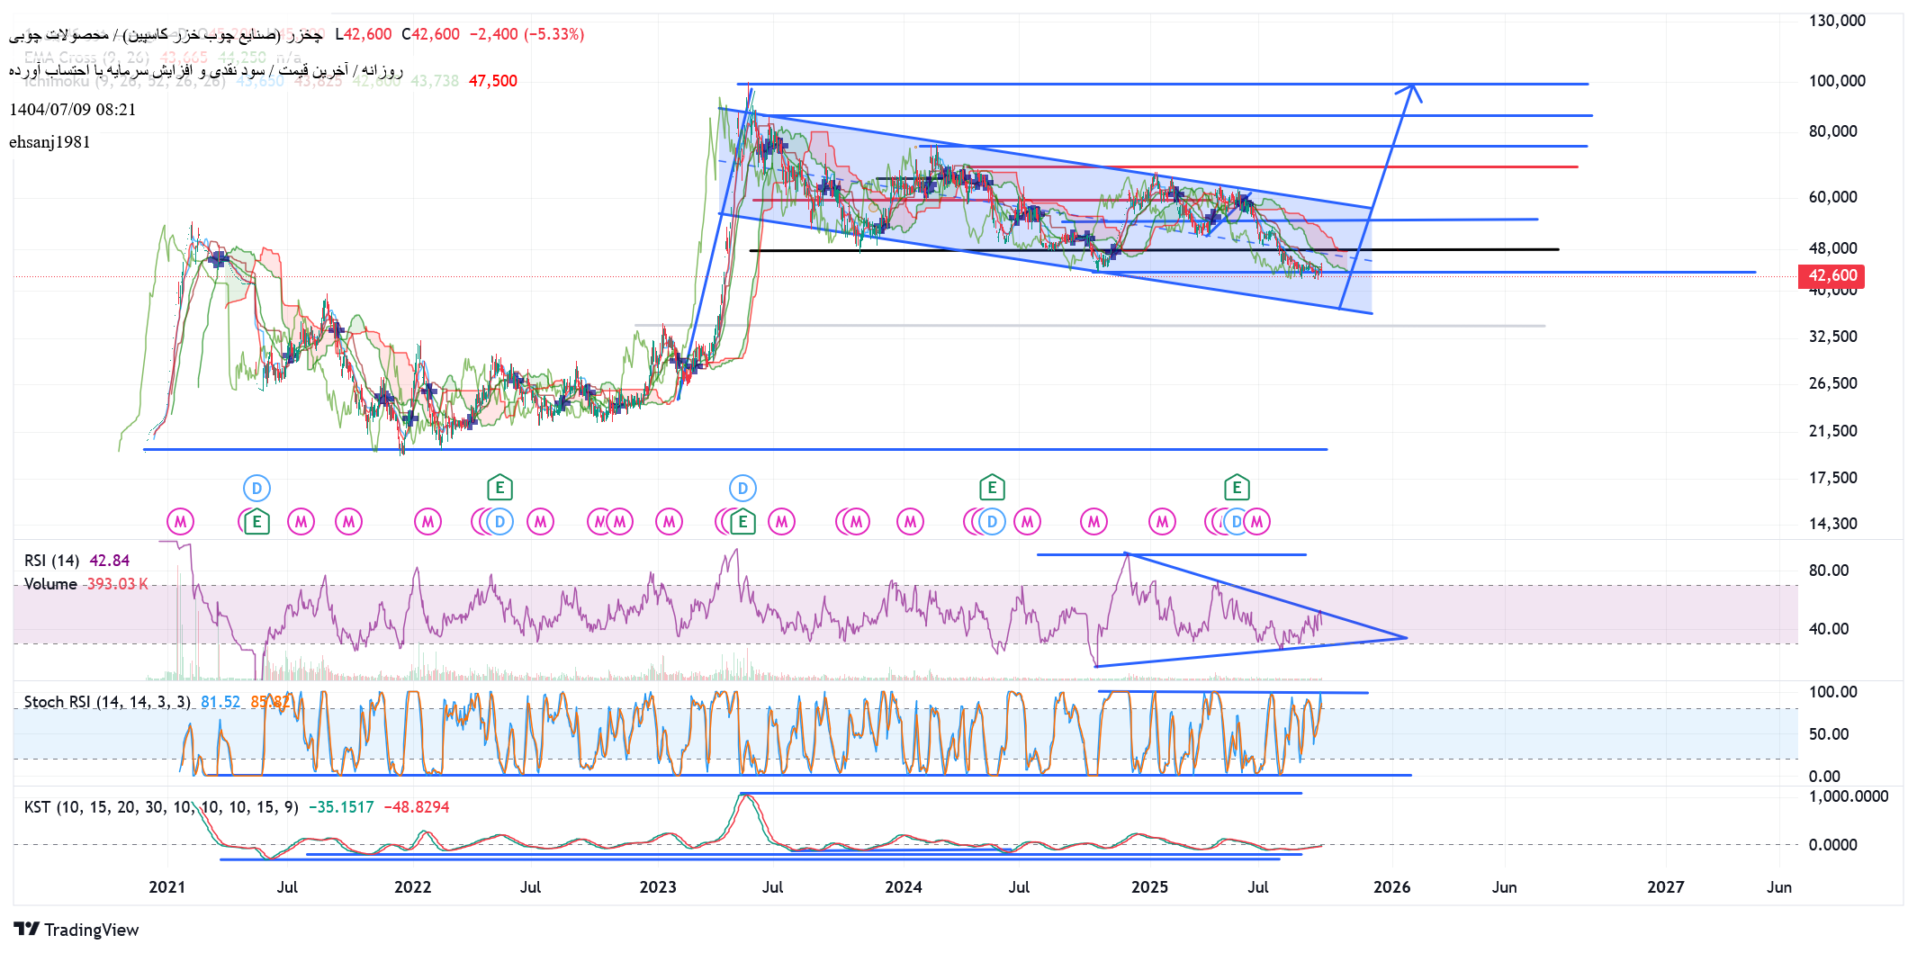Open the second upper-row green E marker
Image resolution: width=1917 pixels, height=953 pixels.
(992, 488)
